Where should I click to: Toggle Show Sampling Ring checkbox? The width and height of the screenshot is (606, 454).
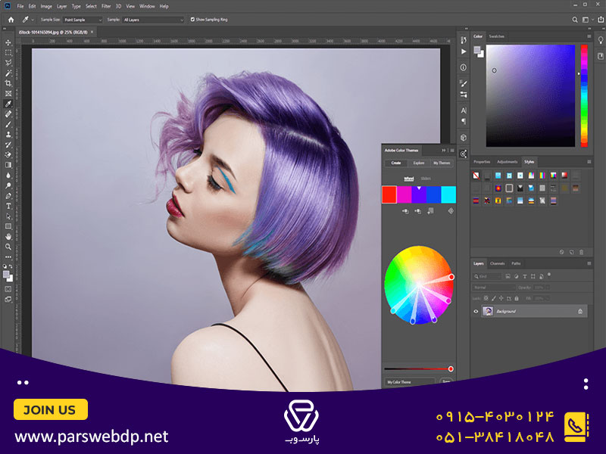pos(192,20)
